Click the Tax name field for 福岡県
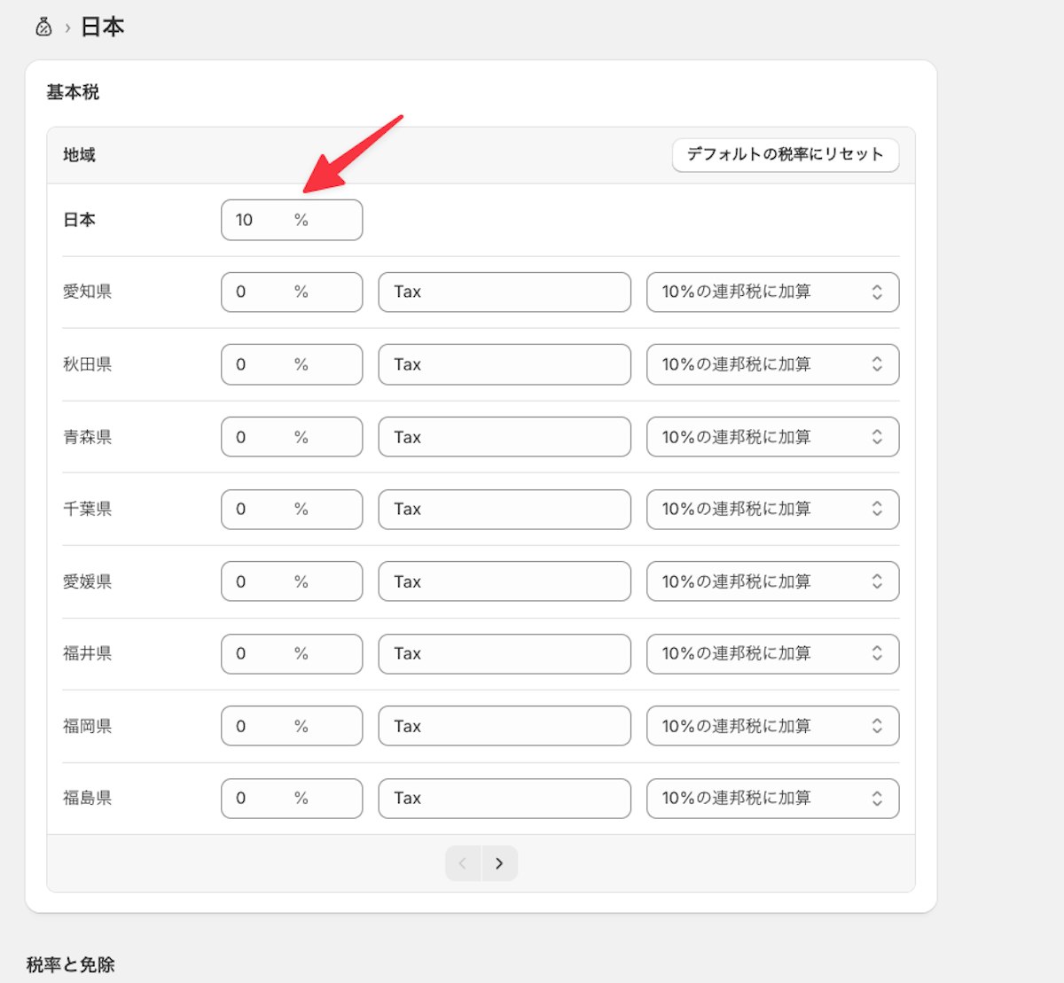 [504, 725]
